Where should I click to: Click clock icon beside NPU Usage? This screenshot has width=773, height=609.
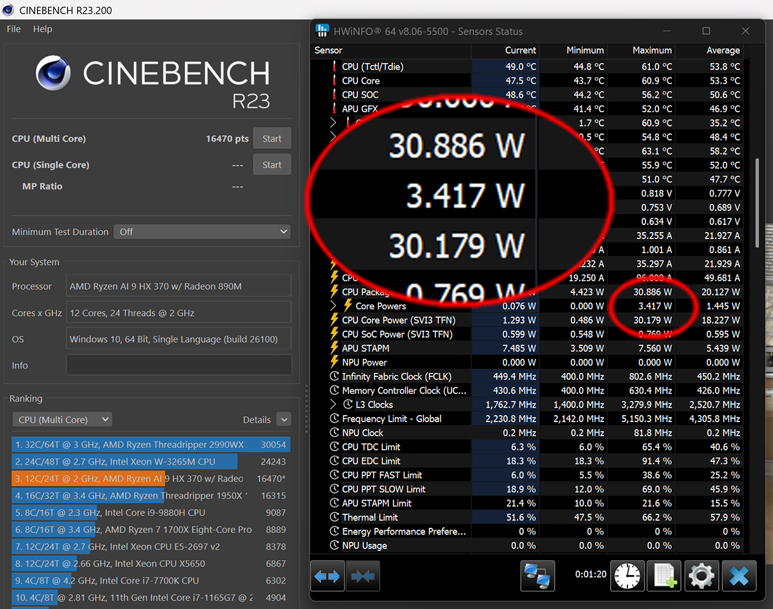point(334,545)
